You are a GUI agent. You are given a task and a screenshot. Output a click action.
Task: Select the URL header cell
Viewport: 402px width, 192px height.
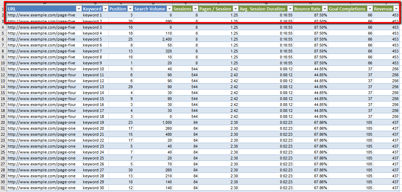point(44,9)
